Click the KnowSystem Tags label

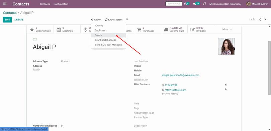coord(144,113)
